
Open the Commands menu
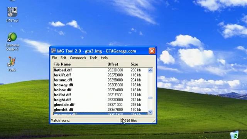pyautogui.click(x=78, y=58)
